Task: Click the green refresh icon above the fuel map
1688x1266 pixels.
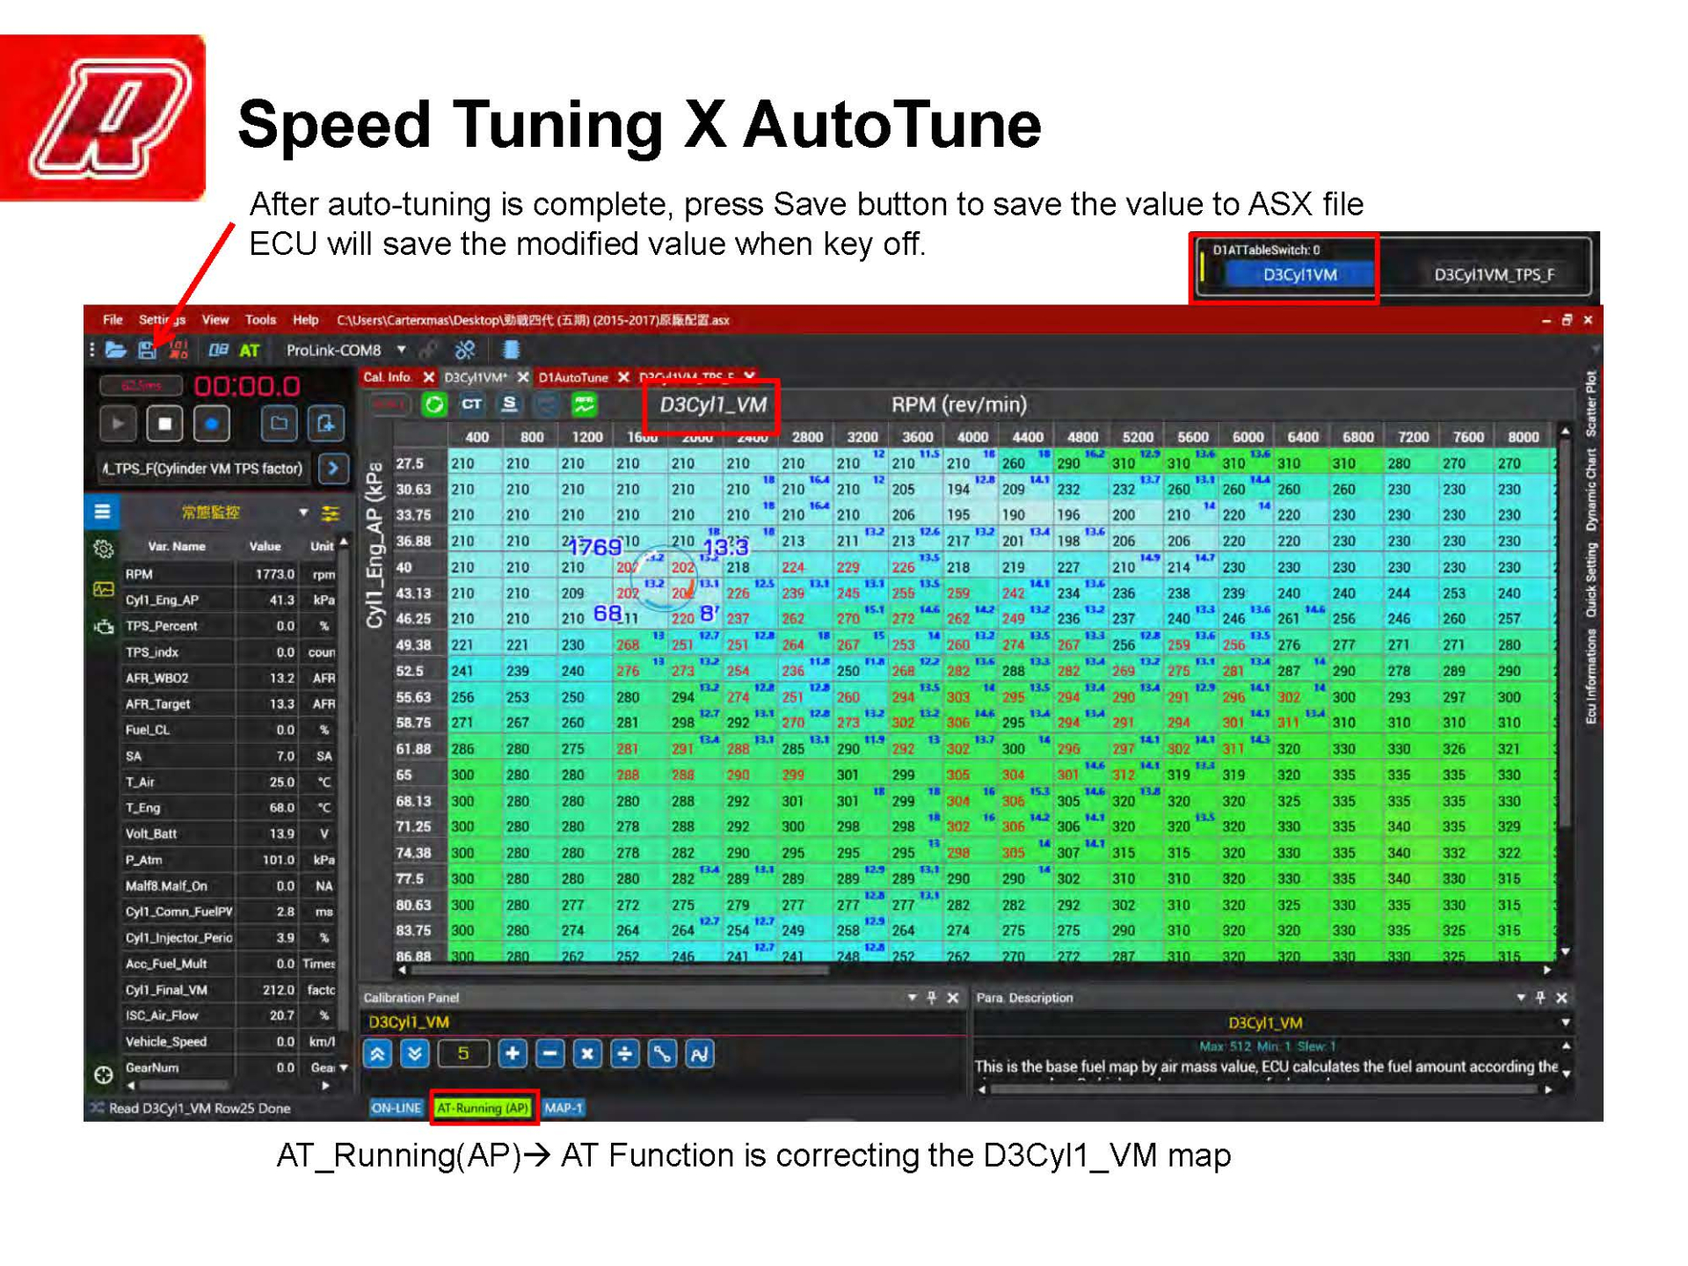Action: [435, 405]
